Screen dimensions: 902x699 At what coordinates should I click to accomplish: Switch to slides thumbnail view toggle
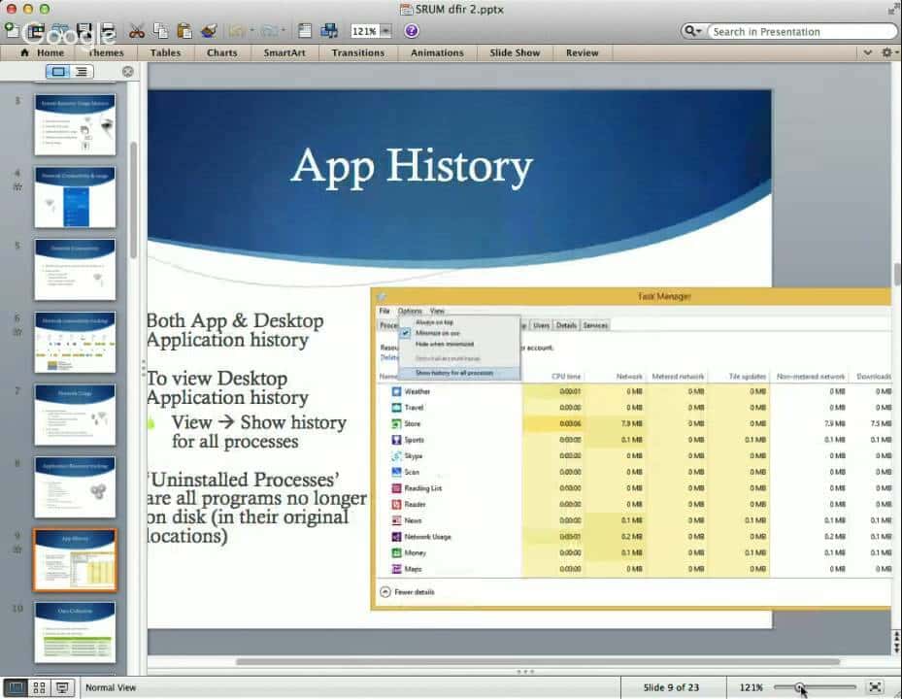pos(58,72)
